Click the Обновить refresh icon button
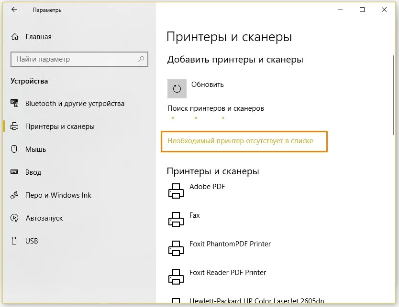Viewport: 399px width, 307px height. [x=177, y=88]
